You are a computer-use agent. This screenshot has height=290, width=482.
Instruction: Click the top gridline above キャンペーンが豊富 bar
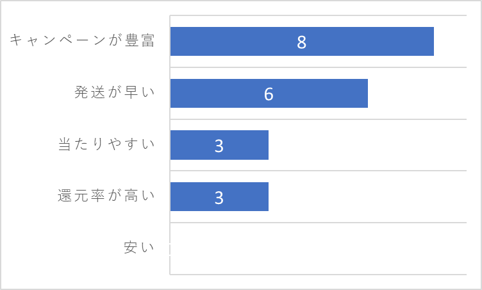coord(318,15)
